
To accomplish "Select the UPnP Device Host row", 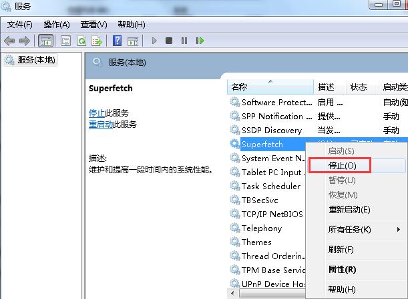I will (268, 284).
